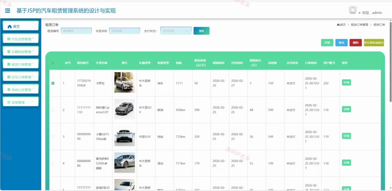This screenshot has width=392, height=191.
Task: Expand 租赁订单管理 with its chevron arrow
Action: (x=33, y=64)
